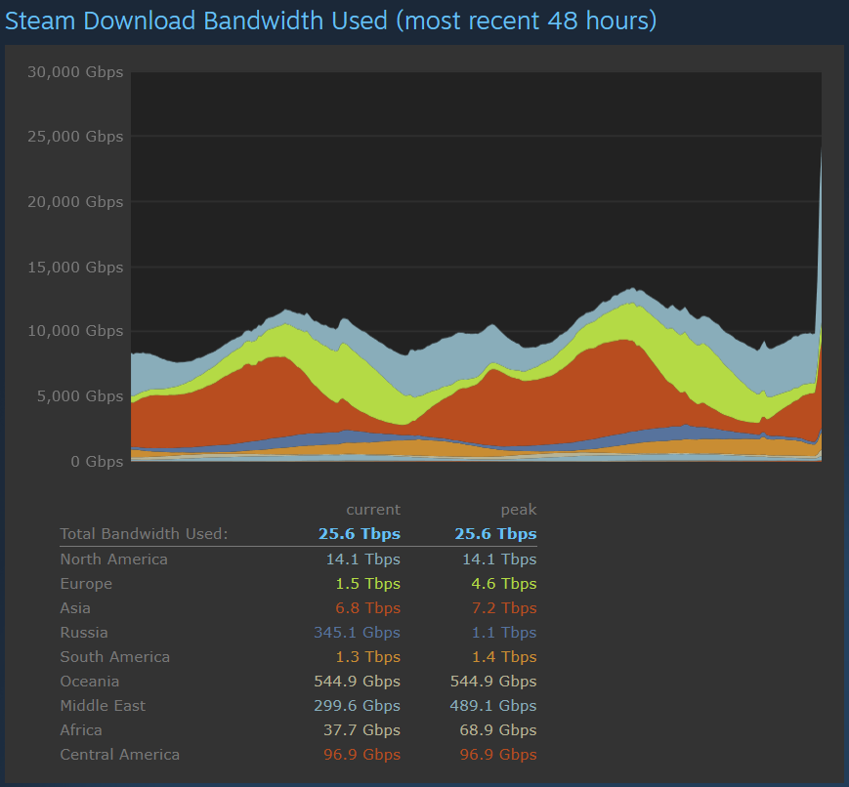Click Oceania current value 544.9 Gbps
Image resolution: width=849 pixels, height=787 pixels.
point(357,681)
